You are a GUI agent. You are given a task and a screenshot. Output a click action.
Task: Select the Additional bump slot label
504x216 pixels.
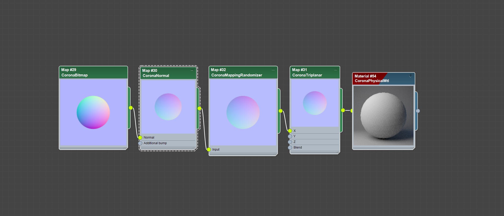click(155, 143)
